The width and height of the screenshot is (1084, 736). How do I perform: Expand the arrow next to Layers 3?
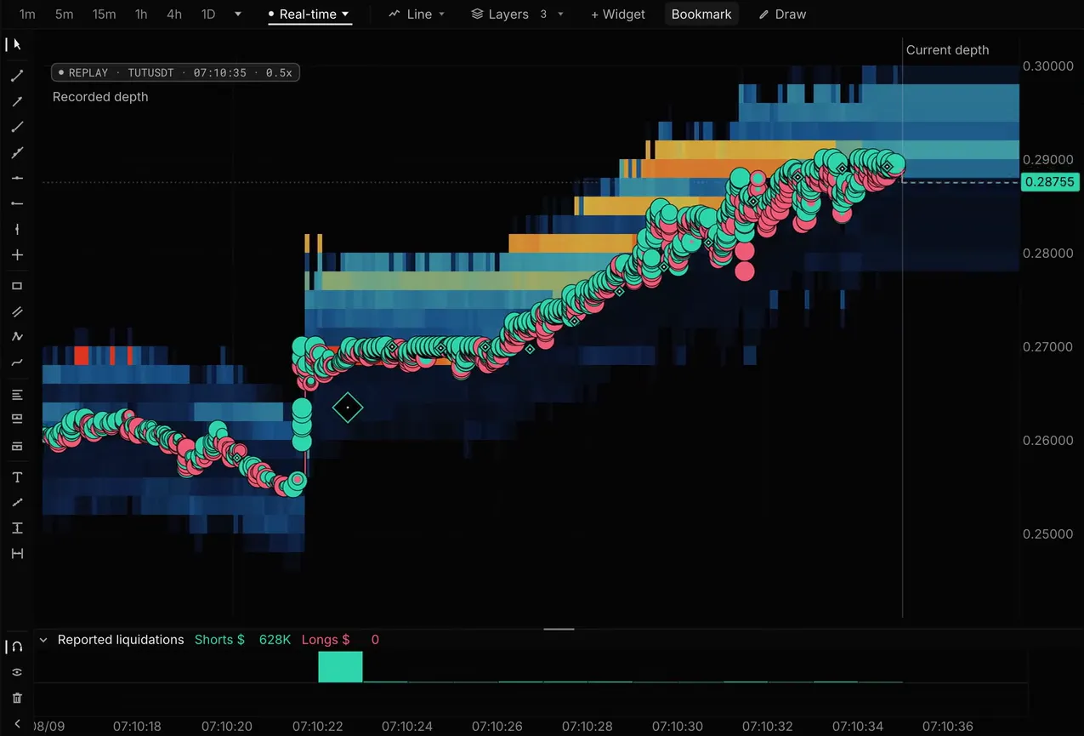pos(560,14)
